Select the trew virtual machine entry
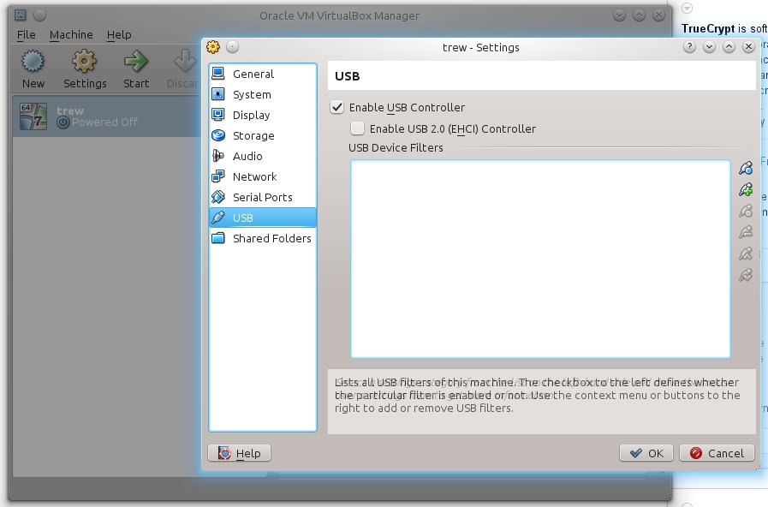The width and height of the screenshot is (768, 507). tap(107, 116)
